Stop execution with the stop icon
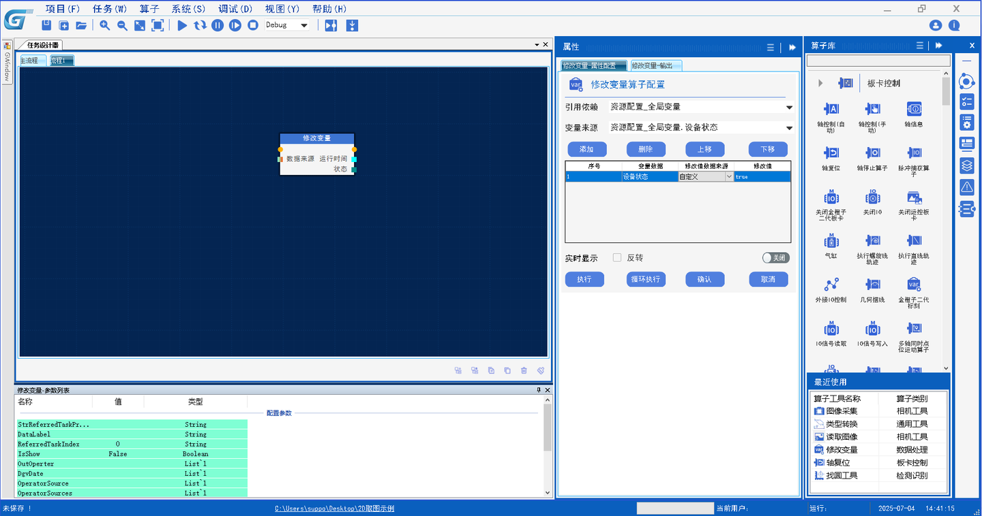Viewport: 982px width, 516px height. 253,25
